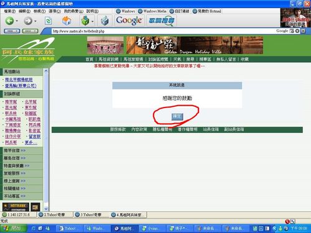
Task: Open the 檔案(F) menu
Action: (x=10, y=11)
